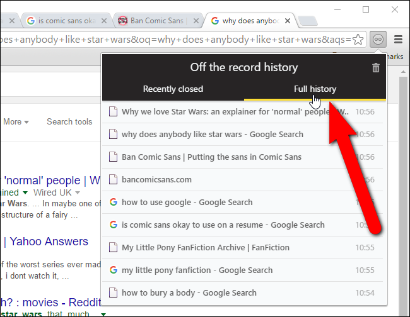Open 'how to bury a body' entry
The image size is (410, 317).
pyautogui.click(x=242, y=293)
